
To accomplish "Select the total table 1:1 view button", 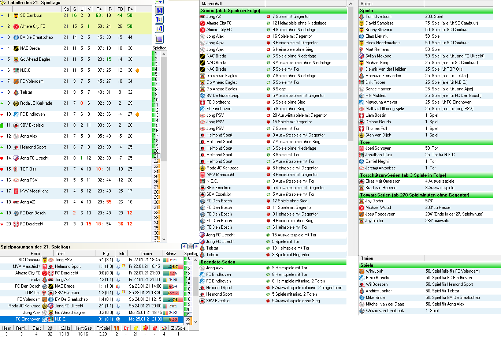I will coord(159,11).
